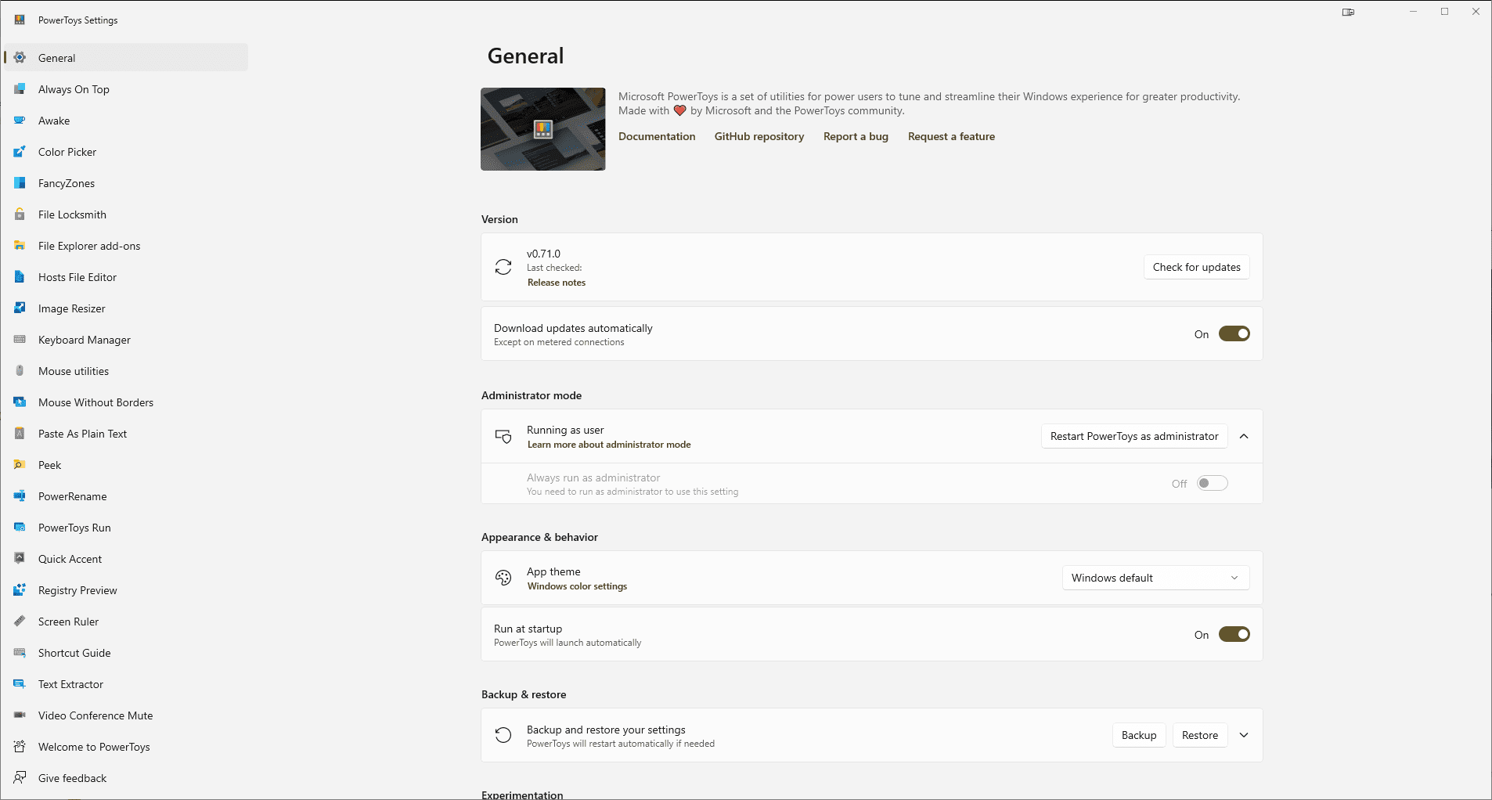Click Restart PowerToys as administrator
The height and width of the screenshot is (800, 1492).
(x=1133, y=437)
